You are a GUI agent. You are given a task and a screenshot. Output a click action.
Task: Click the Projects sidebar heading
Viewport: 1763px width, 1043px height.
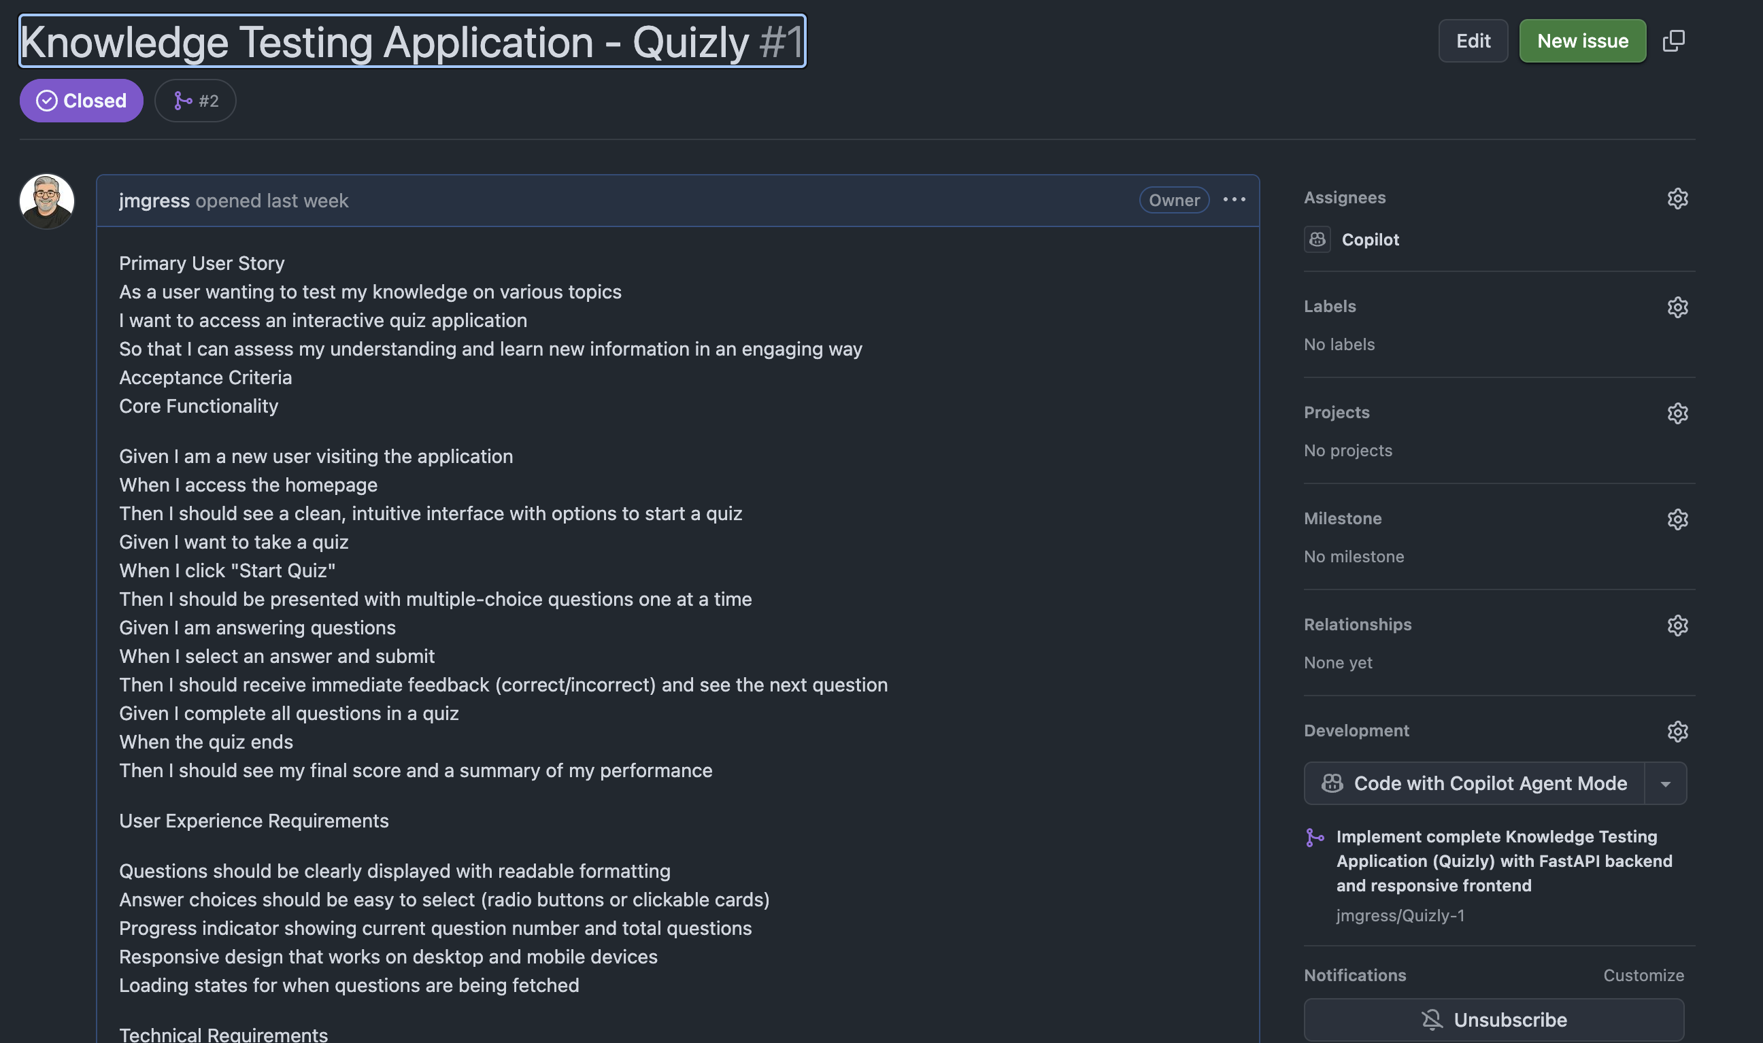pos(1337,413)
